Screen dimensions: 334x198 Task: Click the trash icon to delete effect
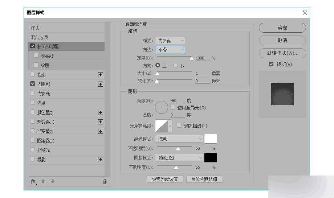pos(105,181)
